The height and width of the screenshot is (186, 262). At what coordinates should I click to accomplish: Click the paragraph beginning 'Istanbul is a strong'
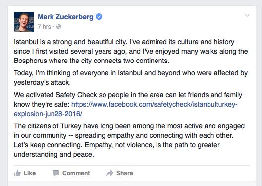tap(131, 51)
